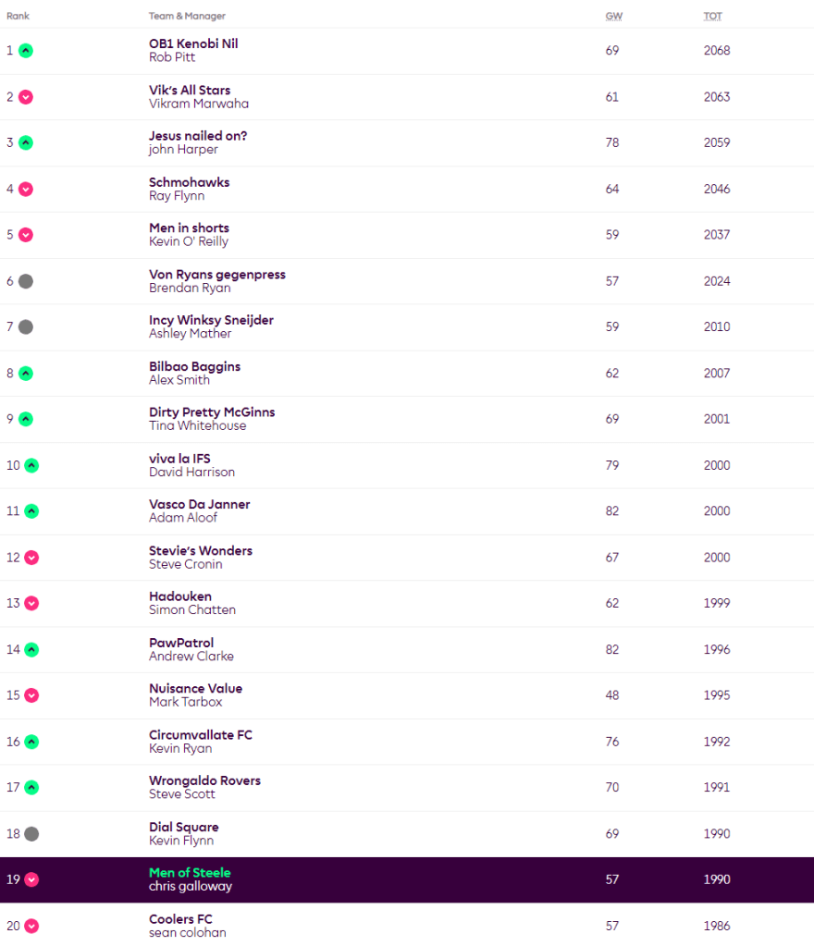View the Schmohawks team
Viewport: 814px width, 946px height.
click(189, 182)
